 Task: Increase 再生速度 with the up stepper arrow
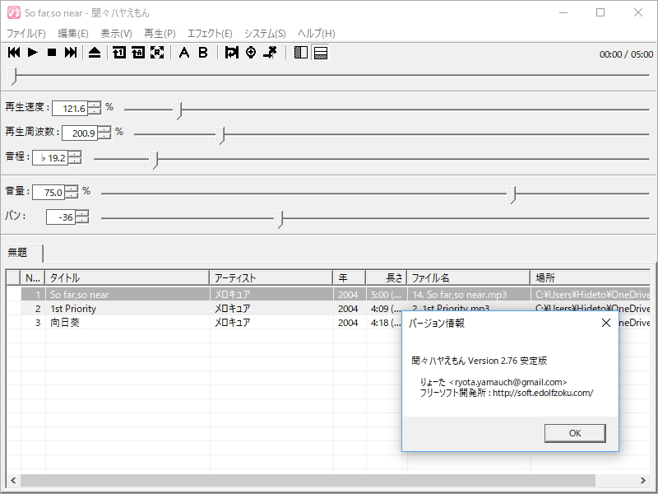coord(95,105)
